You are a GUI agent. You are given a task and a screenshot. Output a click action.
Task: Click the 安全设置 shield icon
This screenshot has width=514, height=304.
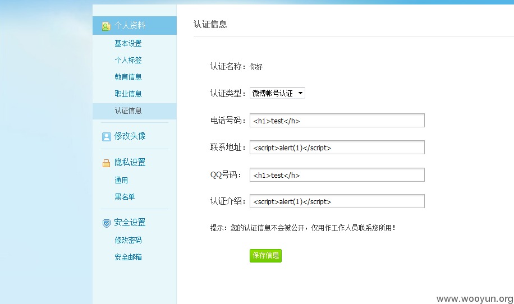(106, 223)
